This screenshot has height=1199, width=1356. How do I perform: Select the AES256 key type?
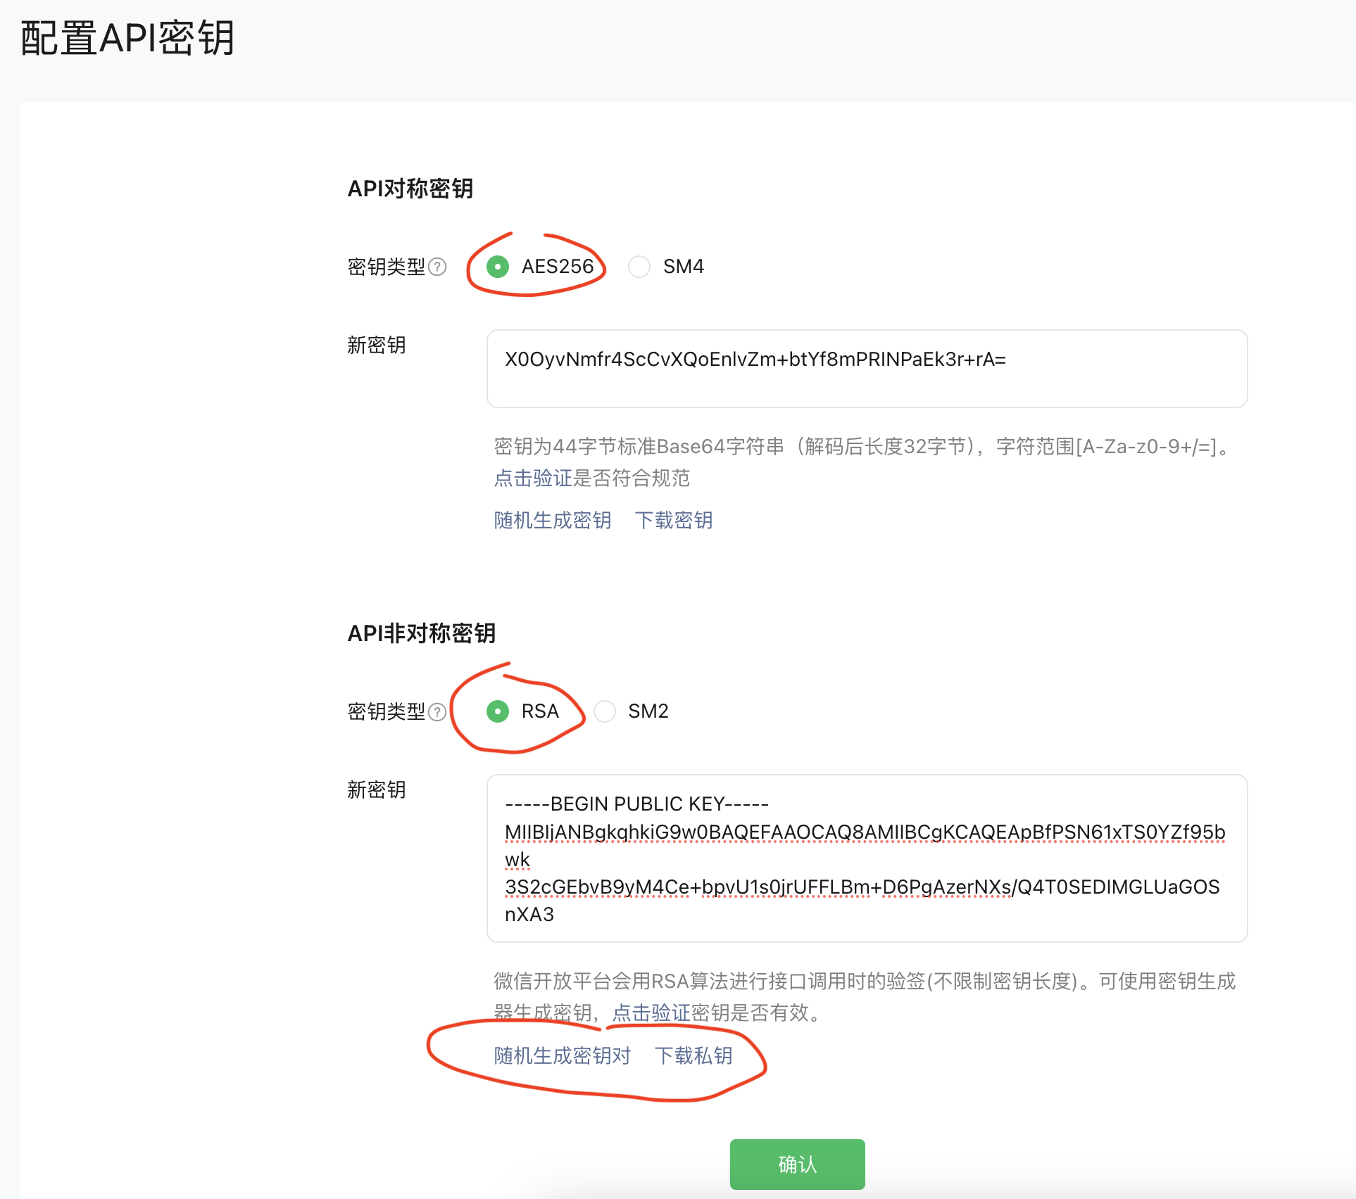click(498, 267)
